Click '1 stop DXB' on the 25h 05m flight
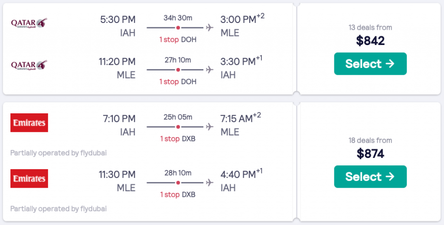 [178, 139]
